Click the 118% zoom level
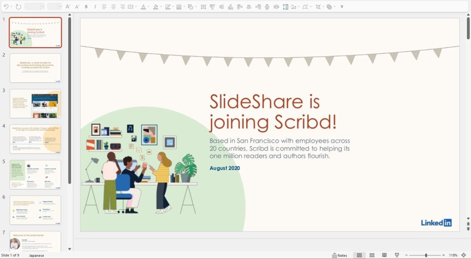Viewport: 471px width, 259px height. click(453, 255)
